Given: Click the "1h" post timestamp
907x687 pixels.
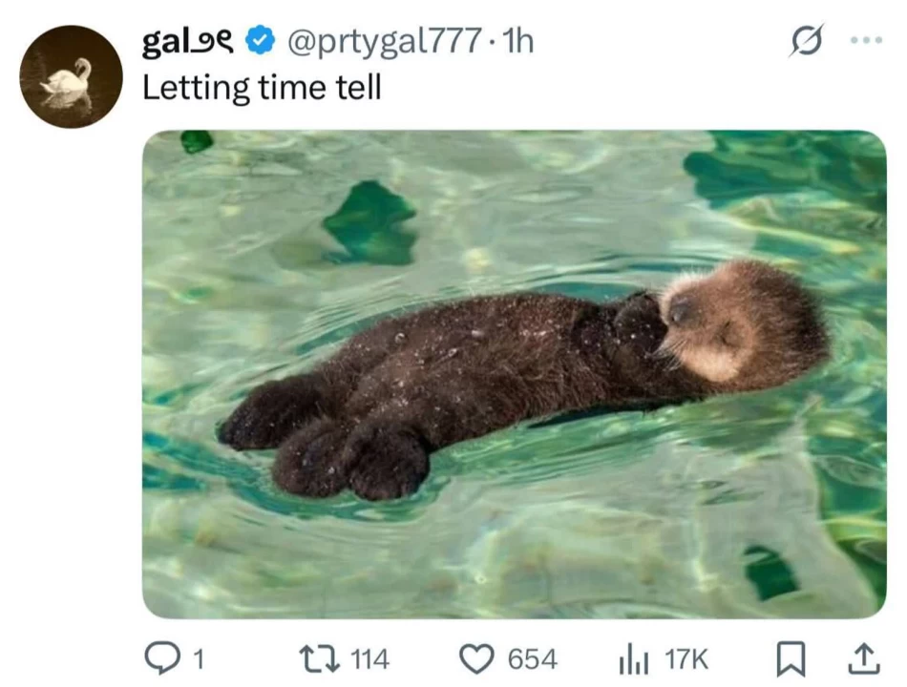Looking at the screenshot, I should click(517, 42).
